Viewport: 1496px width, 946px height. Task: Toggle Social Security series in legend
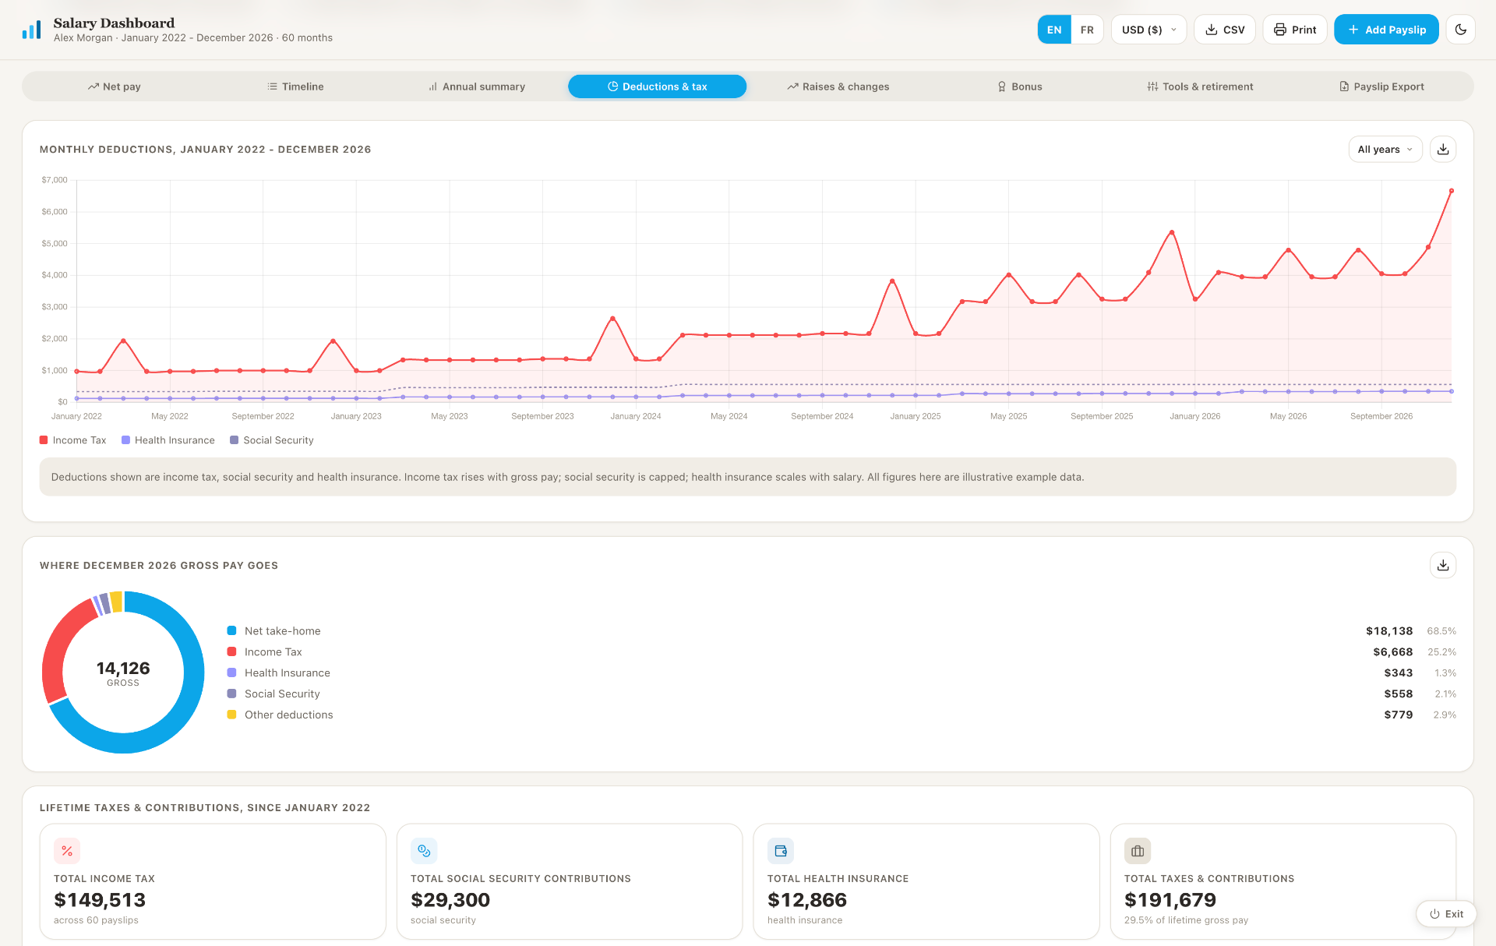272,440
